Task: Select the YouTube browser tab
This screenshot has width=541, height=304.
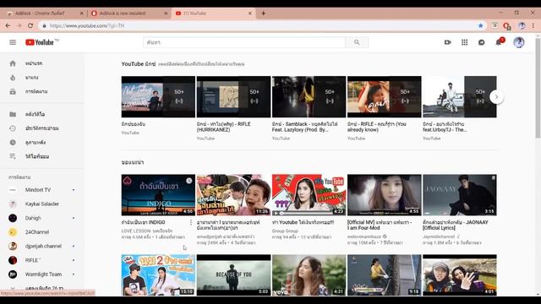Action: coord(212,14)
